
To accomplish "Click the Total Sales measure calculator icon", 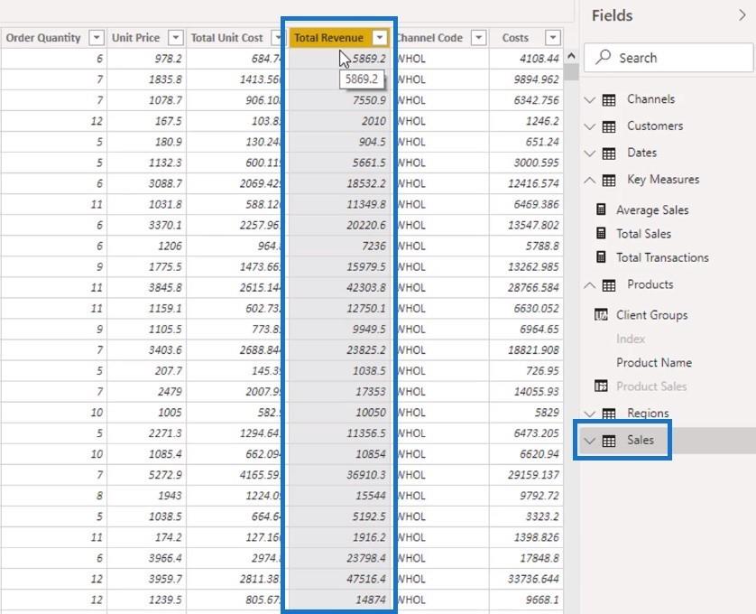I will [x=601, y=233].
